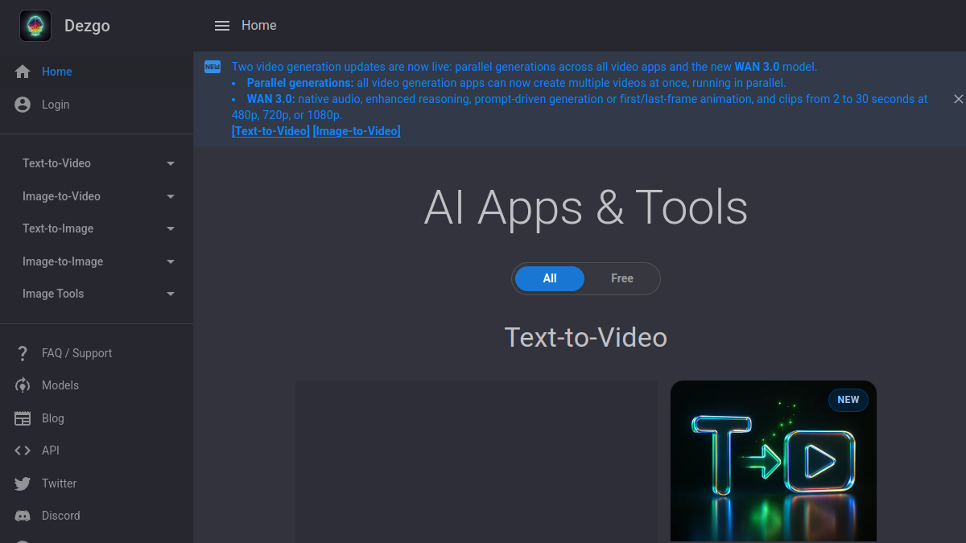Click the Twitter bird icon
Screen dimensions: 966x543
(23, 483)
